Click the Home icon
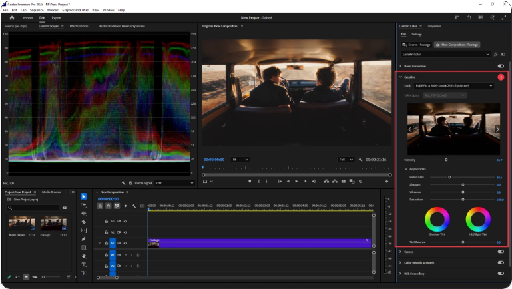The width and height of the screenshot is (512, 289). [x=12, y=18]
